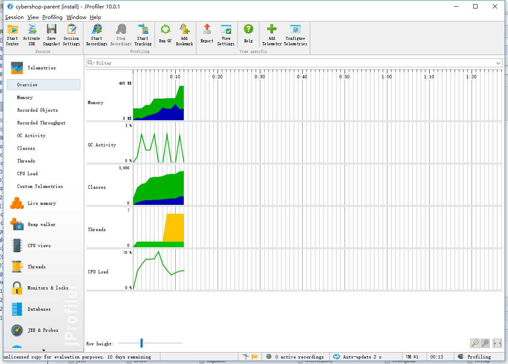Open the Live memory section
The width and height of the screenshot is (508, 364).
(x=41, y=203)
